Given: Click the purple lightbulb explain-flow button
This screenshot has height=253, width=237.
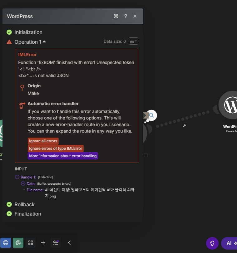Looking at the screenshot, I should point(212,243).
